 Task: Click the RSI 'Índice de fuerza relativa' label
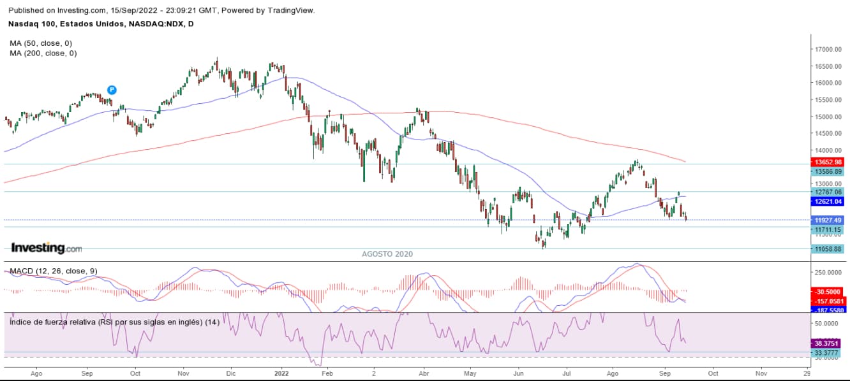click(x=115, y=322)
